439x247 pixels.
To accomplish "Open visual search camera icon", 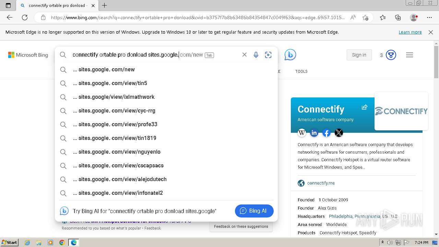I will [x=268, y=55].
